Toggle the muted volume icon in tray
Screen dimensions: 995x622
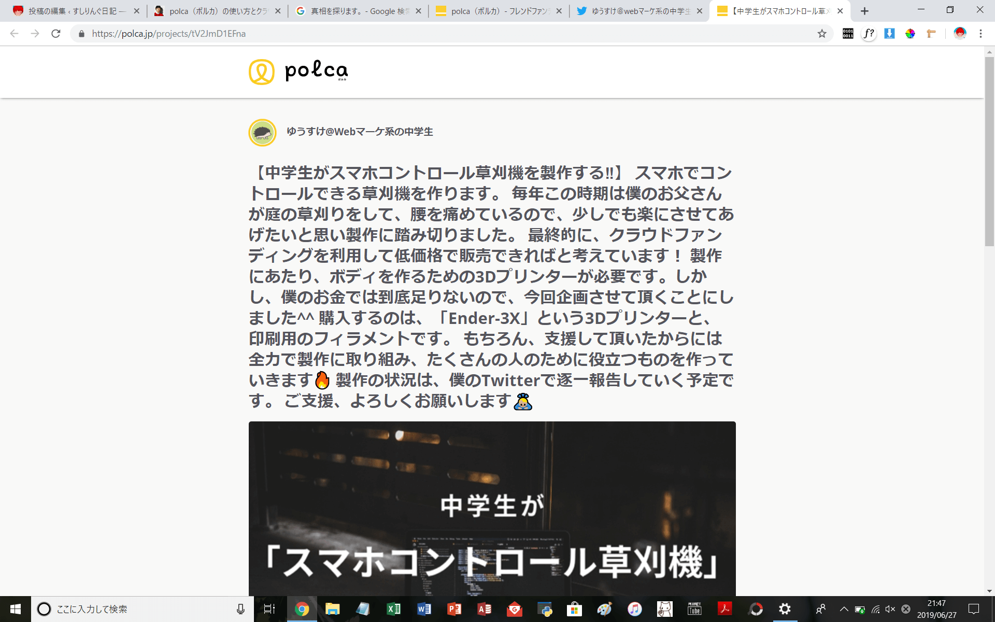890,609
